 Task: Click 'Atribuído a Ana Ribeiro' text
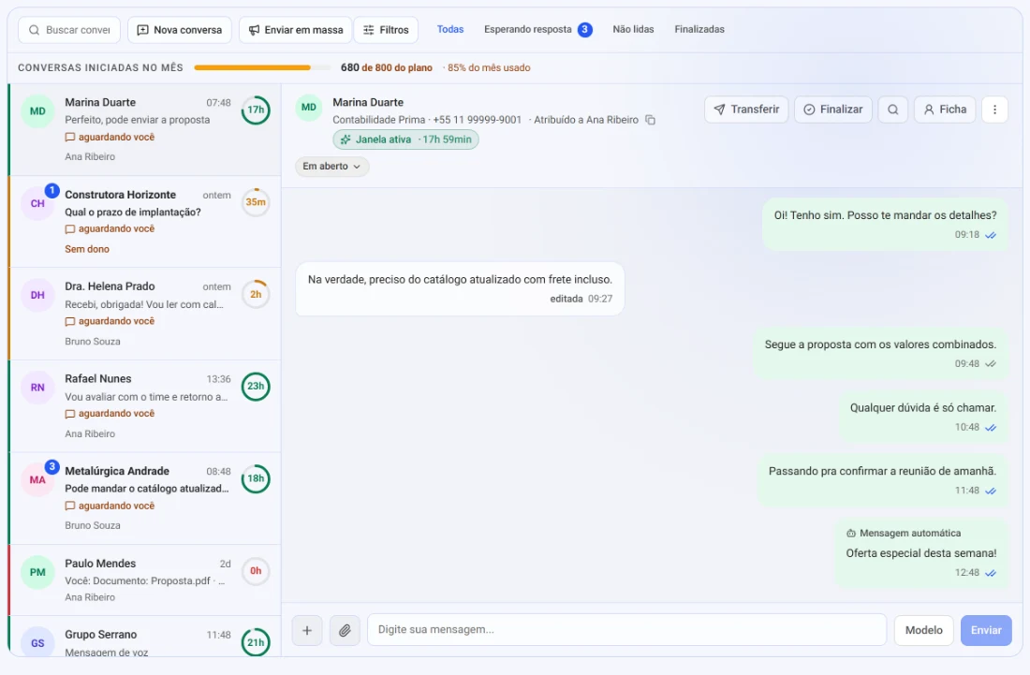tap(586, 120)
